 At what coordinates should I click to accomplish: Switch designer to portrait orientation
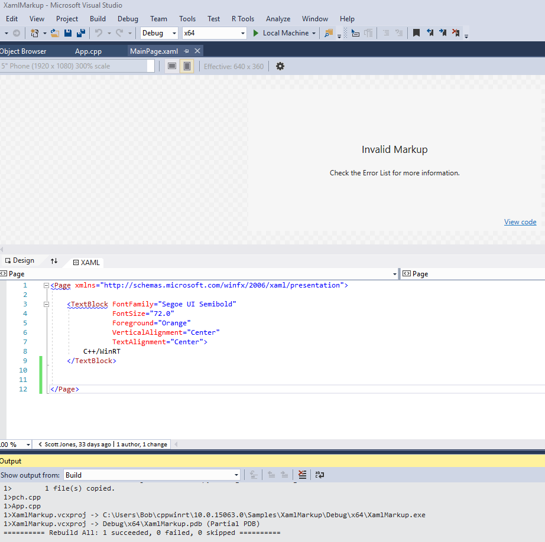[x=187, y=66]
